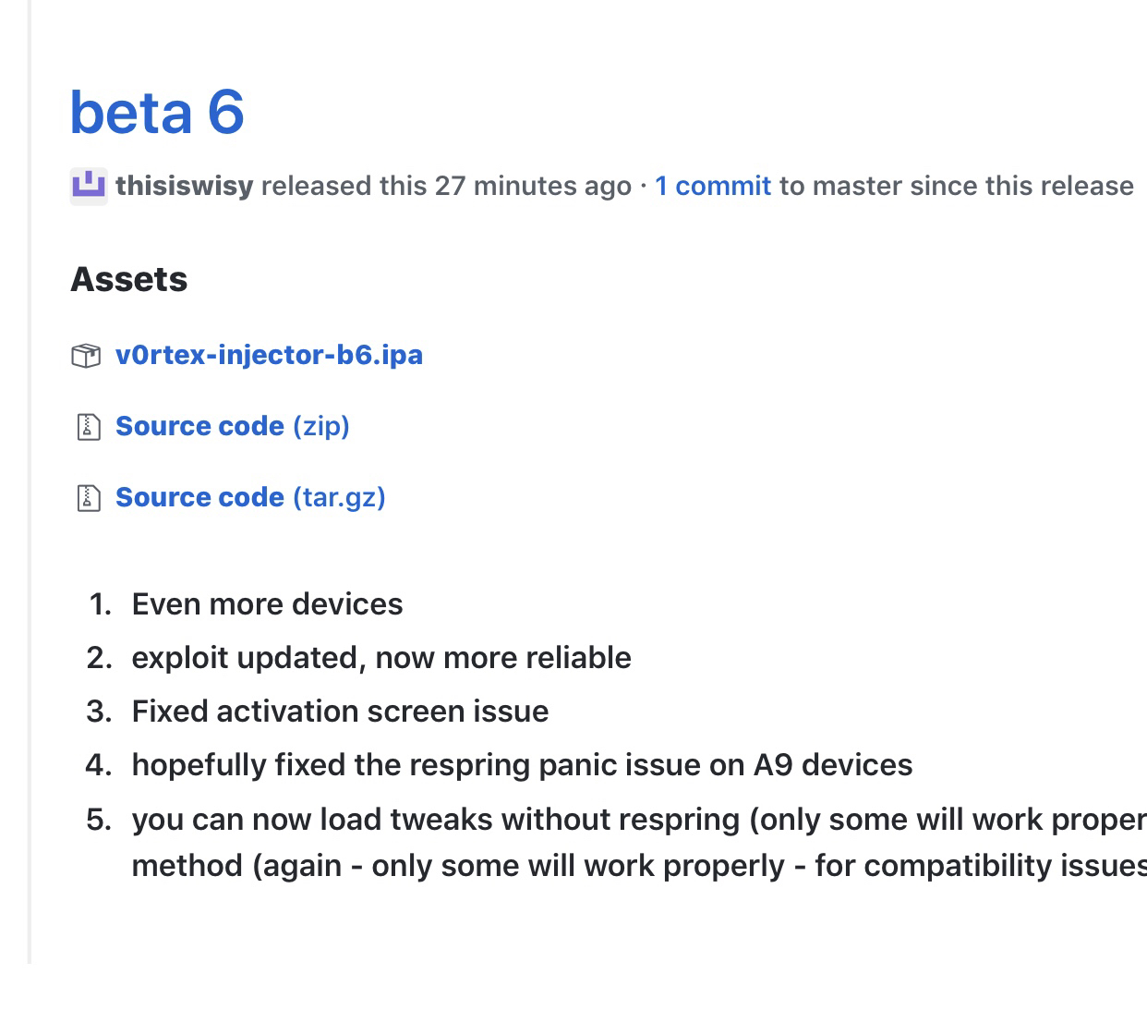Download v0rtex-injector-b6.ipa asset
Screen dimensions: 1147x1010
pyautogui.click(x=269, y=355)
